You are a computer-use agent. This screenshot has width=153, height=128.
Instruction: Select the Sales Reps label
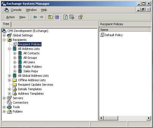31,71
